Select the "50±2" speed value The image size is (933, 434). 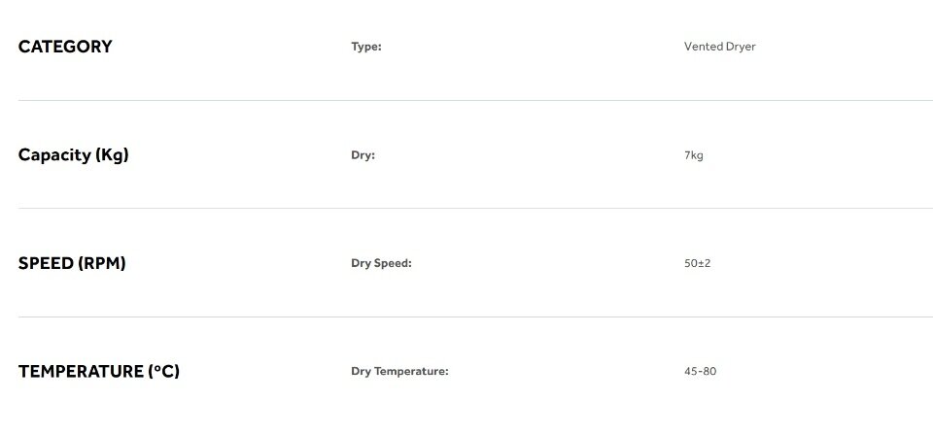point(698,263)
